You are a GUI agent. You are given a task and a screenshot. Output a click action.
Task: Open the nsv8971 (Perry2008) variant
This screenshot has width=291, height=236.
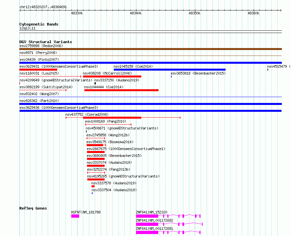pos(38,53)
